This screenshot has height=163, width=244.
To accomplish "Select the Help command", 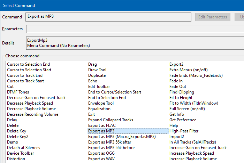I will [174, 125].
